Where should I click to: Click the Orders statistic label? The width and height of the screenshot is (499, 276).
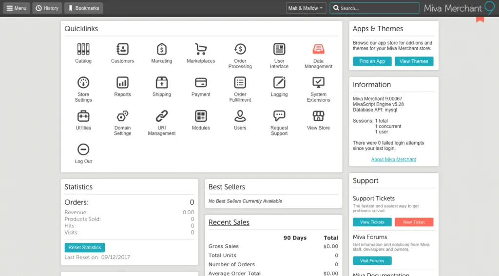tap(77, 202)
